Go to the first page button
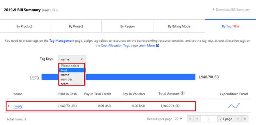This screenshot has width=256, height=125. 190,119
